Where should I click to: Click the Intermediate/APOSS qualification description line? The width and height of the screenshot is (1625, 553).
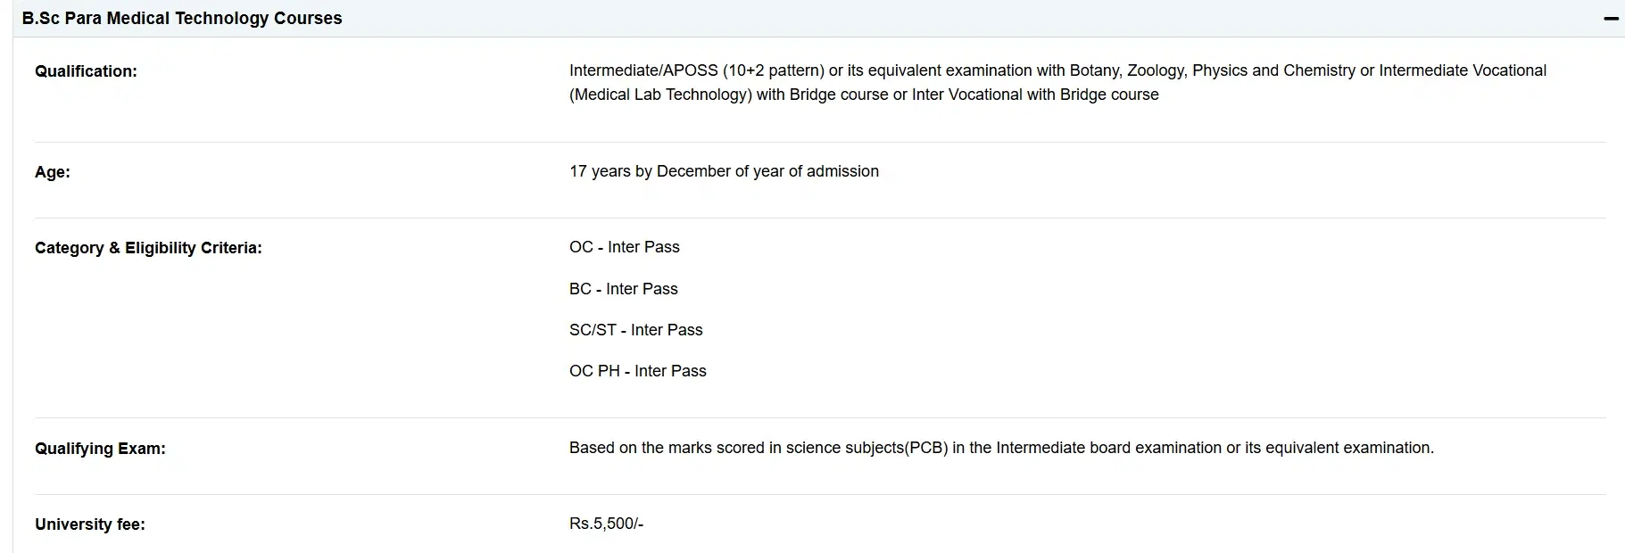[1057, 70]
